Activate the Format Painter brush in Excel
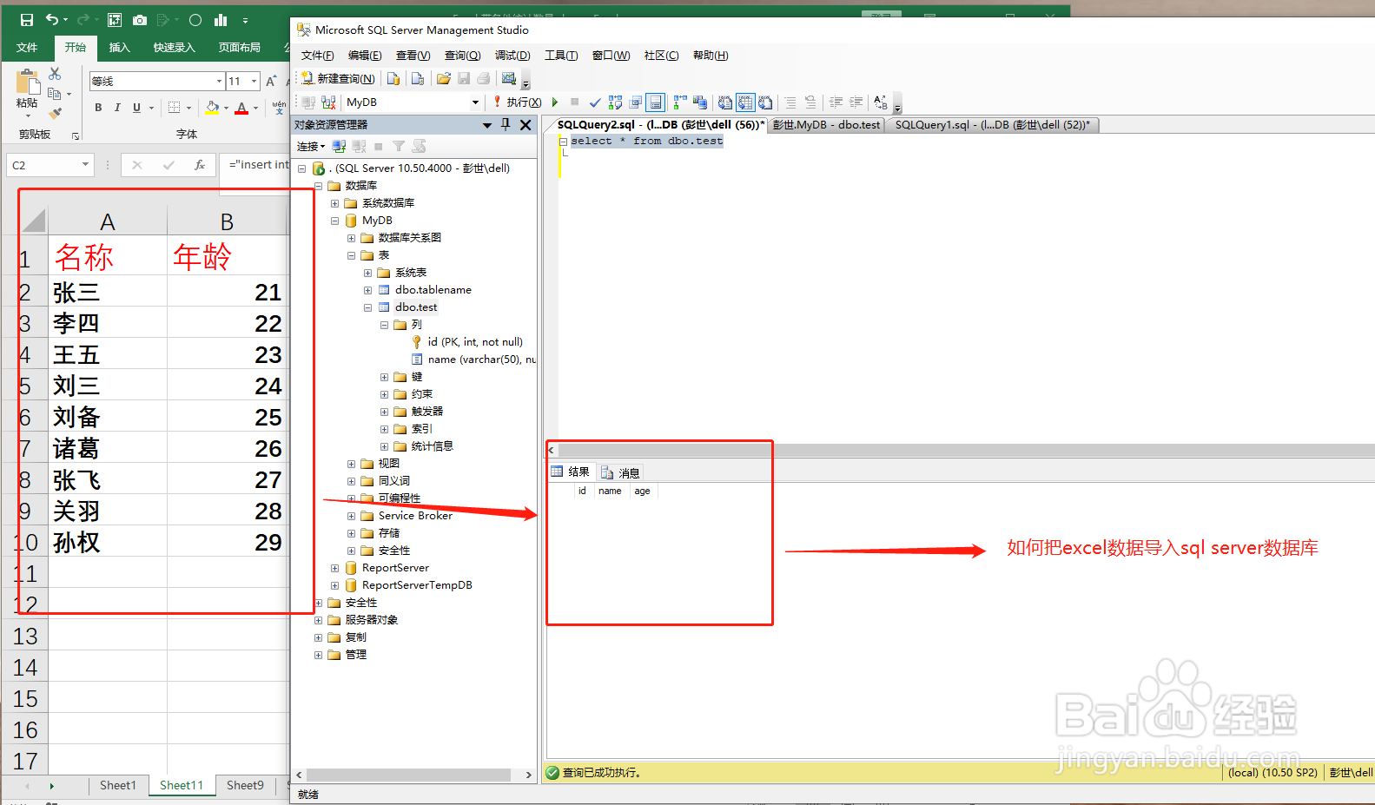Screen dimensions: 1375x805 coord(55,113)
